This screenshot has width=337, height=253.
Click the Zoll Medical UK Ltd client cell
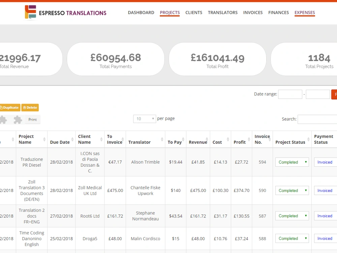point(90,191)
